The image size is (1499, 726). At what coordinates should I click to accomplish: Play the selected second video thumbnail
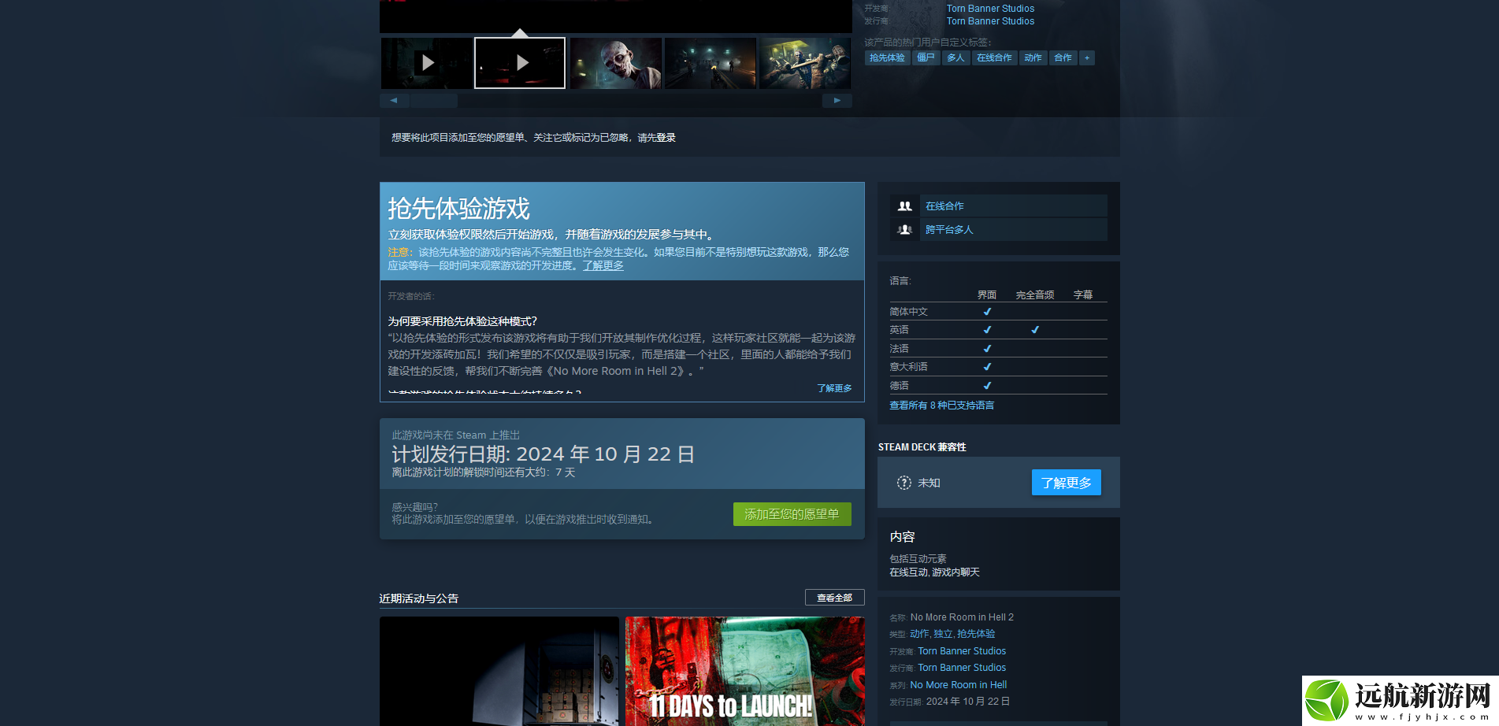(520, 63)
